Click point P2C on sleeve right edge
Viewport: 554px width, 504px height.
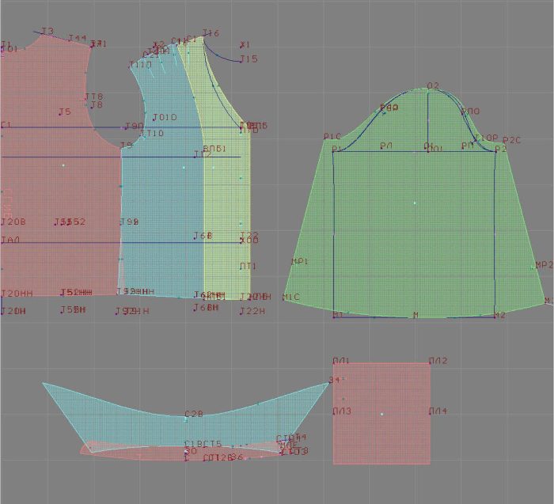[x=511, y=141]
